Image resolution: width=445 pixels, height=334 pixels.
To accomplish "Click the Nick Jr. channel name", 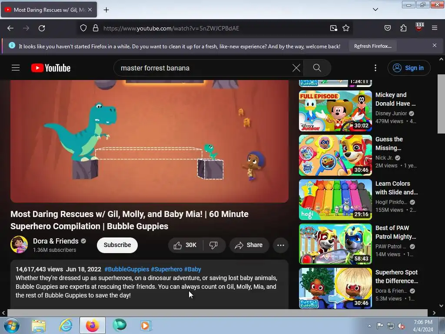I will 384,157.
